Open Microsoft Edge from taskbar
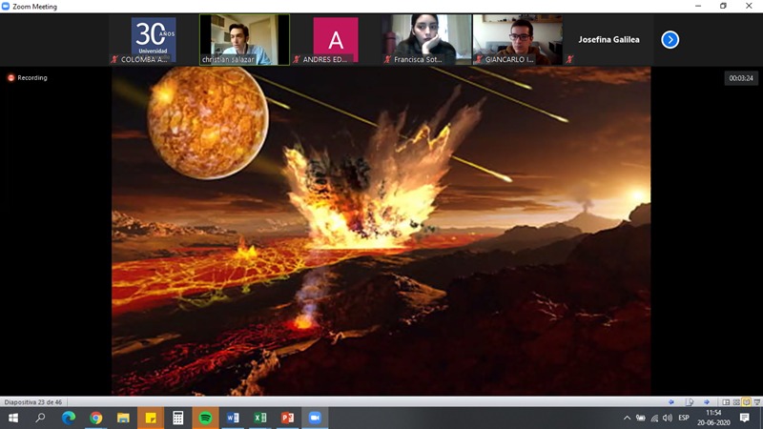 click(69, 418)
